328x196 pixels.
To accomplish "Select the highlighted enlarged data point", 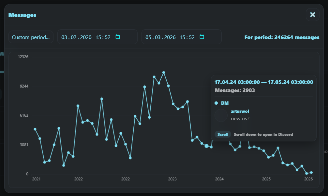I will (206, 146).
